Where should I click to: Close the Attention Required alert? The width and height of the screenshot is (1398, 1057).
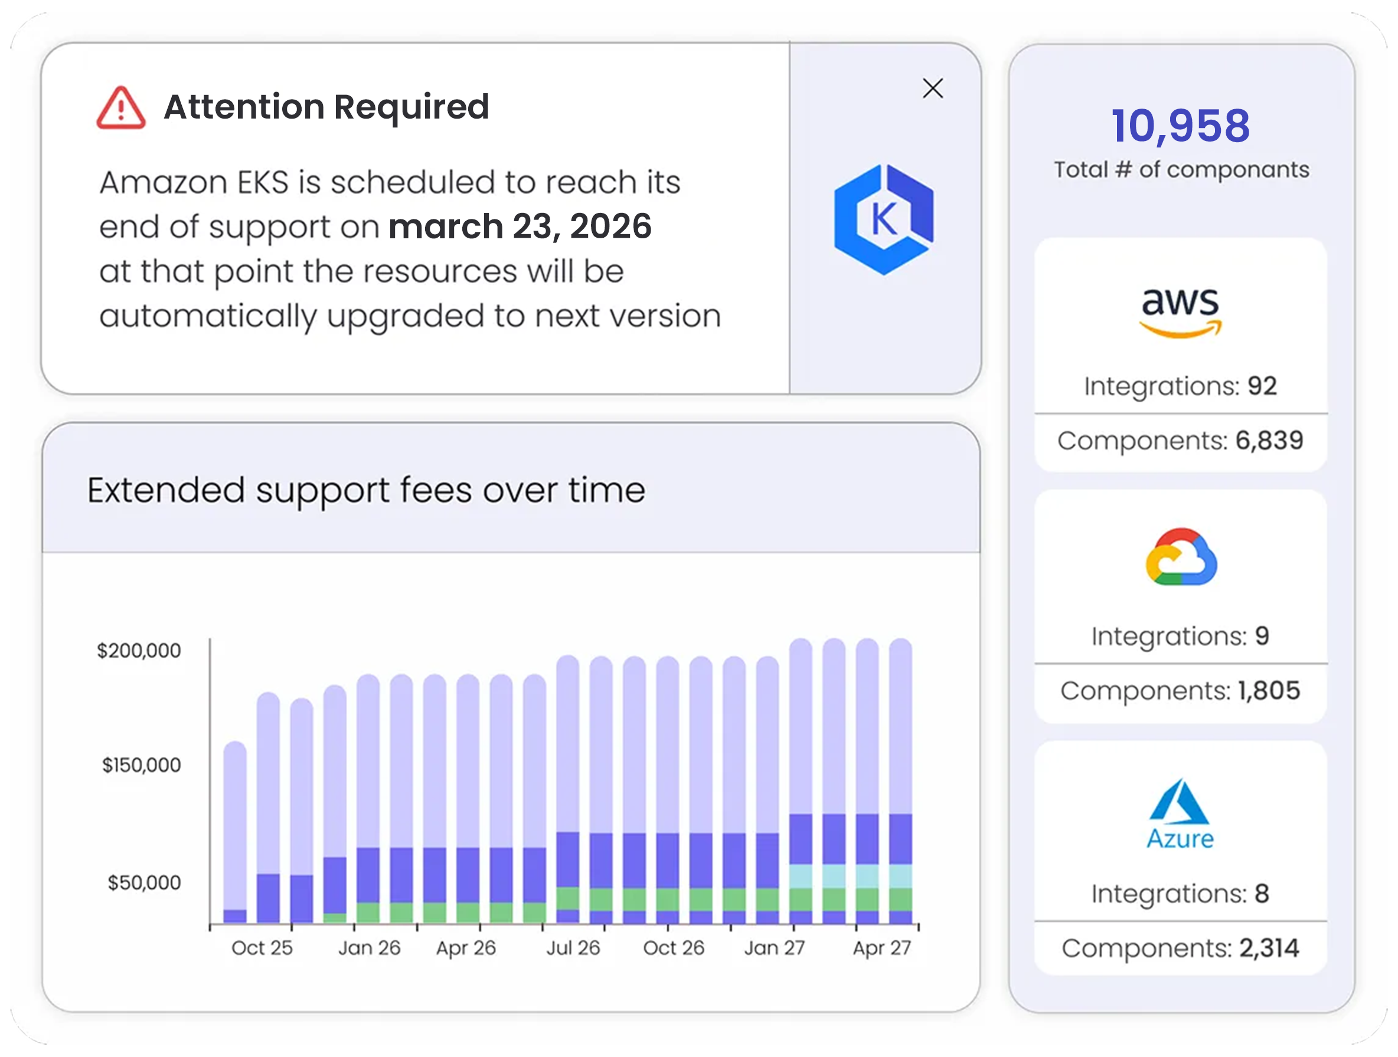[x=932, y=88]
